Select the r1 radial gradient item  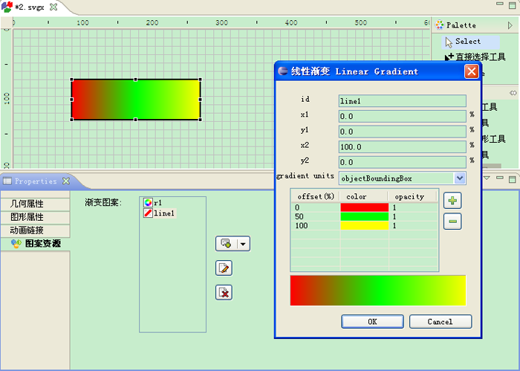(x=153, y=202)
